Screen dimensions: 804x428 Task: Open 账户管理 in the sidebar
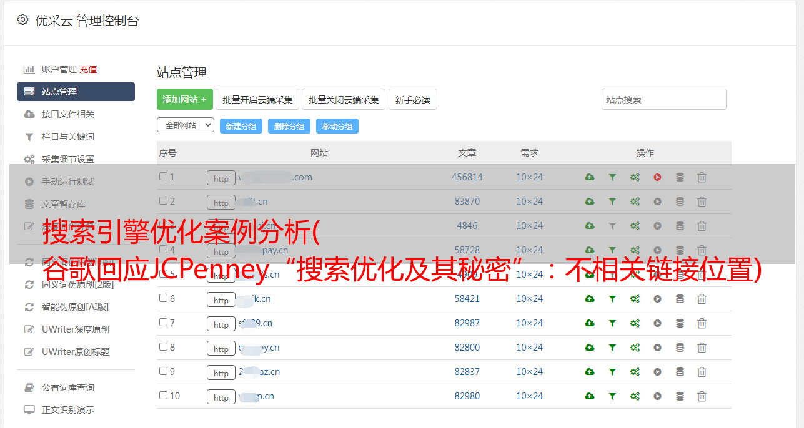[x=59, y=69]
